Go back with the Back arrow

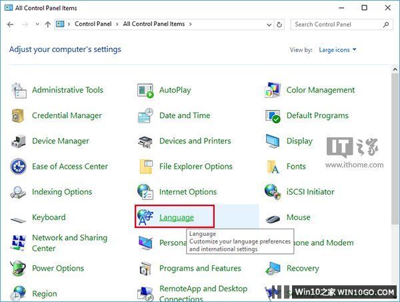(11, 25)
